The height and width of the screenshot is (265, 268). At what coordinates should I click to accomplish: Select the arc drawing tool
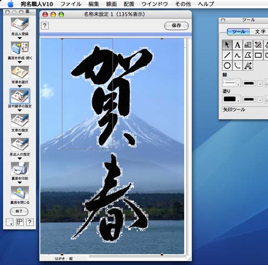tap(237, 66)
